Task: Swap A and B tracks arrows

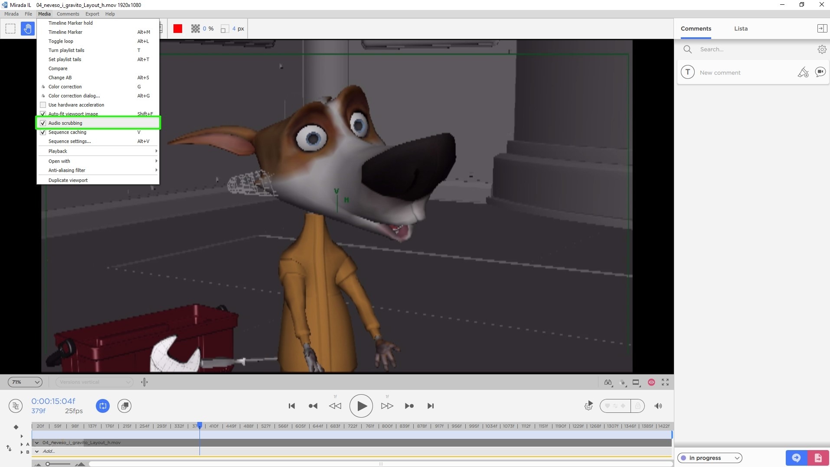Action: pos(9,448)
